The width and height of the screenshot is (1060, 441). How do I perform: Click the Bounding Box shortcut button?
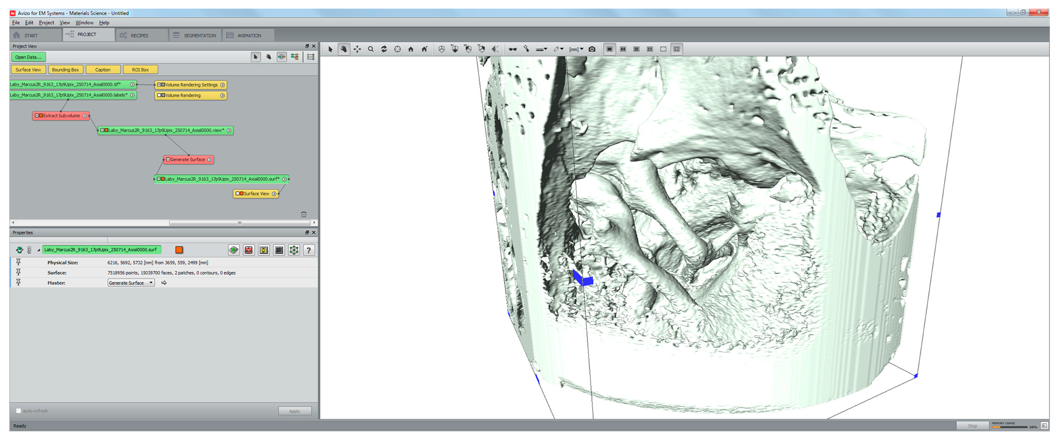[x=66, y=70]
